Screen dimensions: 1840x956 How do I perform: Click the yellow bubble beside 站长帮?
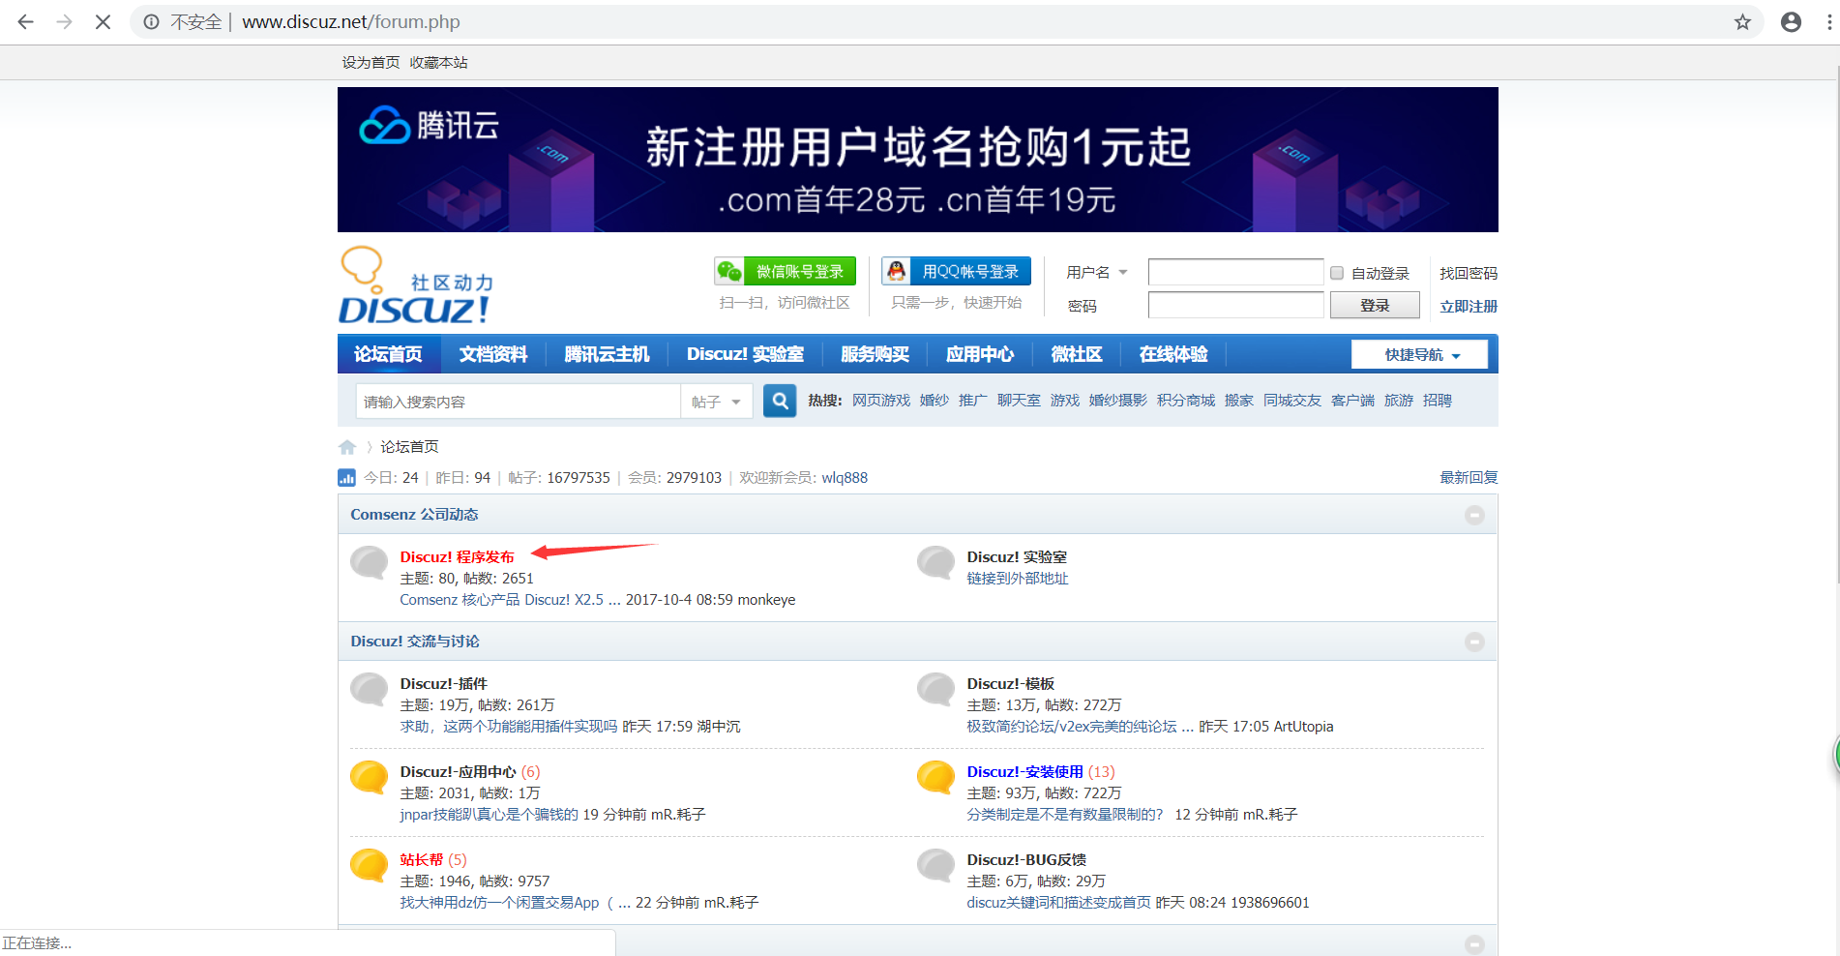(369, 865)
